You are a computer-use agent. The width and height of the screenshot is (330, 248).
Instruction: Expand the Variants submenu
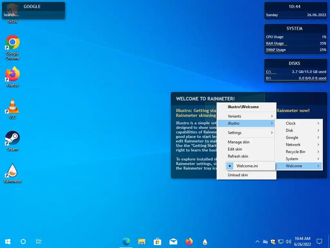pos(247,116)
